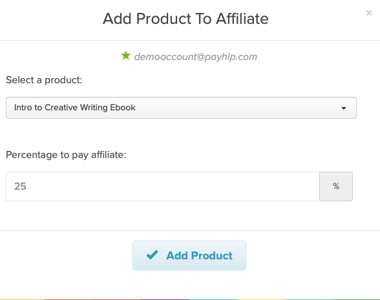
Task: Click the divider line below the dialog title
Action: tap(190, 40)
